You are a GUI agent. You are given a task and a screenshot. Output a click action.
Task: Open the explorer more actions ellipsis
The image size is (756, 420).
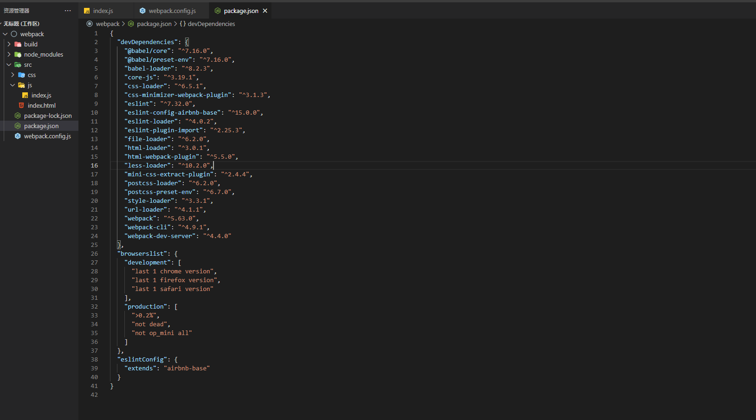click(68, 11)
